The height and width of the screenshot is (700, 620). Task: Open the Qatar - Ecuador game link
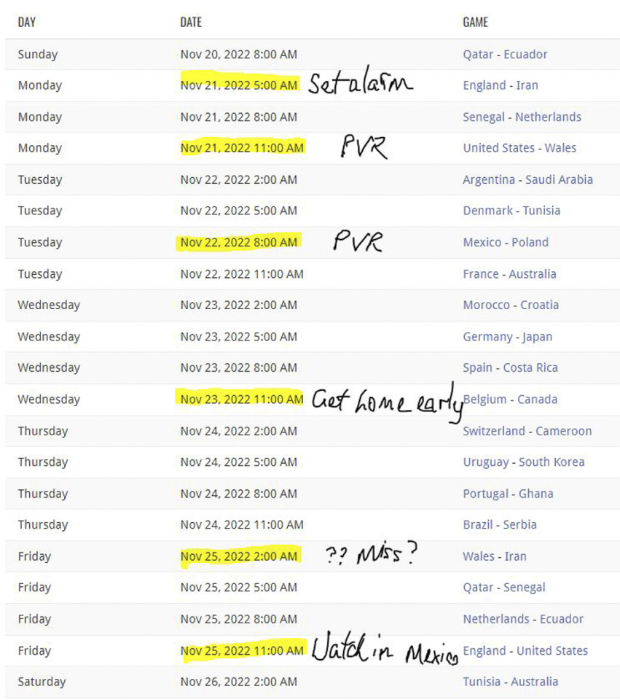point(505,55)
